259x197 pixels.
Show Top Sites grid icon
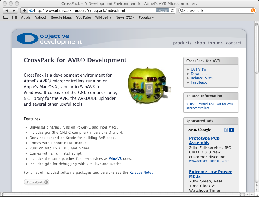point(15,17)
